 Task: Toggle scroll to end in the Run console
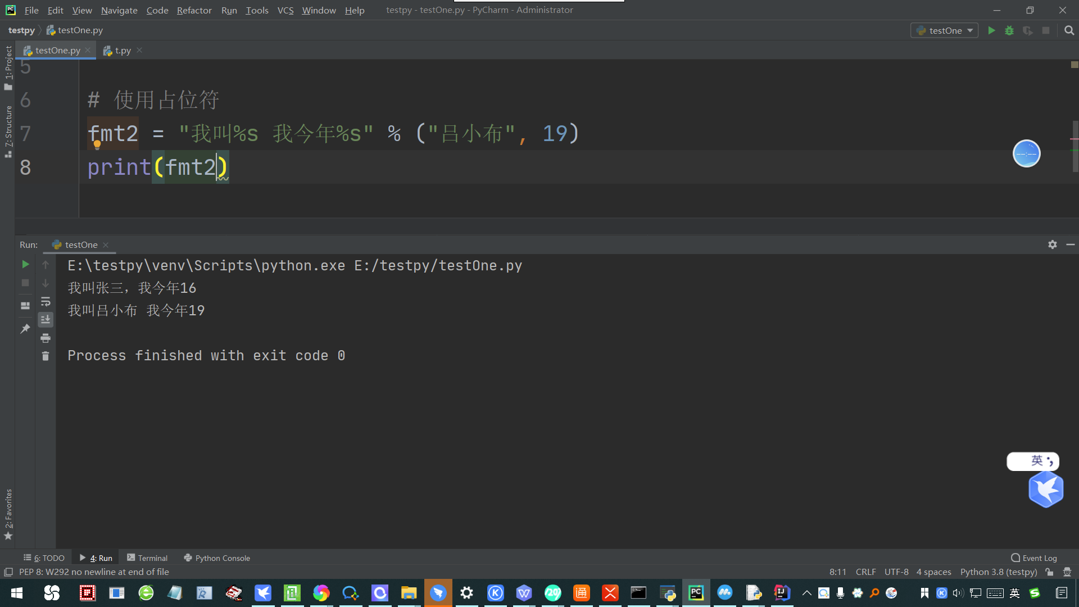pyautogui.click(x=46, y=319)
